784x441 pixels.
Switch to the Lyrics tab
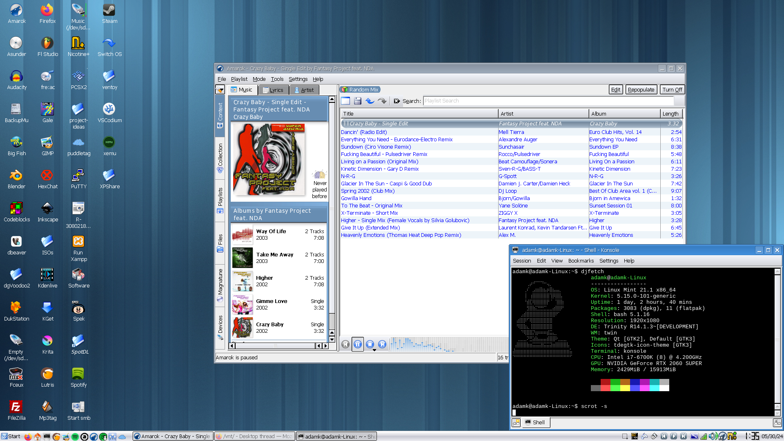(x=273, y=90)
